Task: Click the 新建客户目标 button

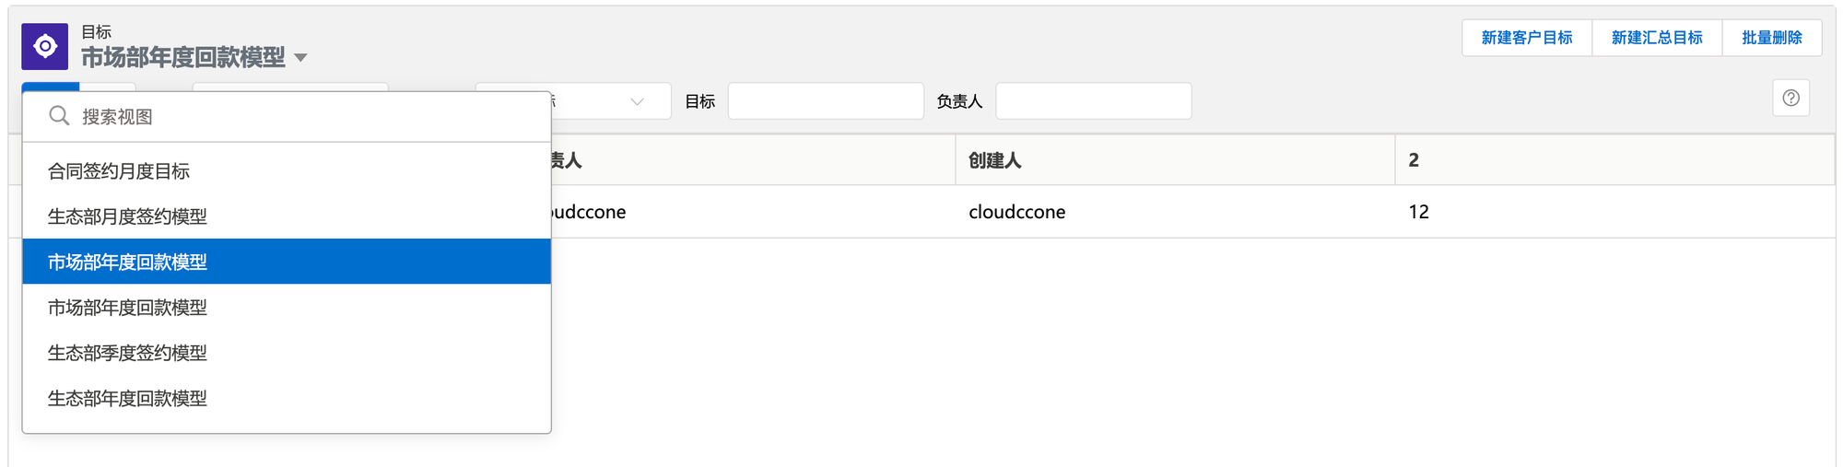Action: (1526, 38)
